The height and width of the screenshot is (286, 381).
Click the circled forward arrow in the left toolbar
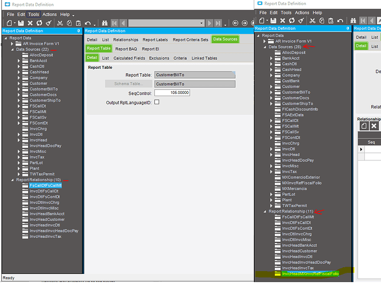[244, 23]
